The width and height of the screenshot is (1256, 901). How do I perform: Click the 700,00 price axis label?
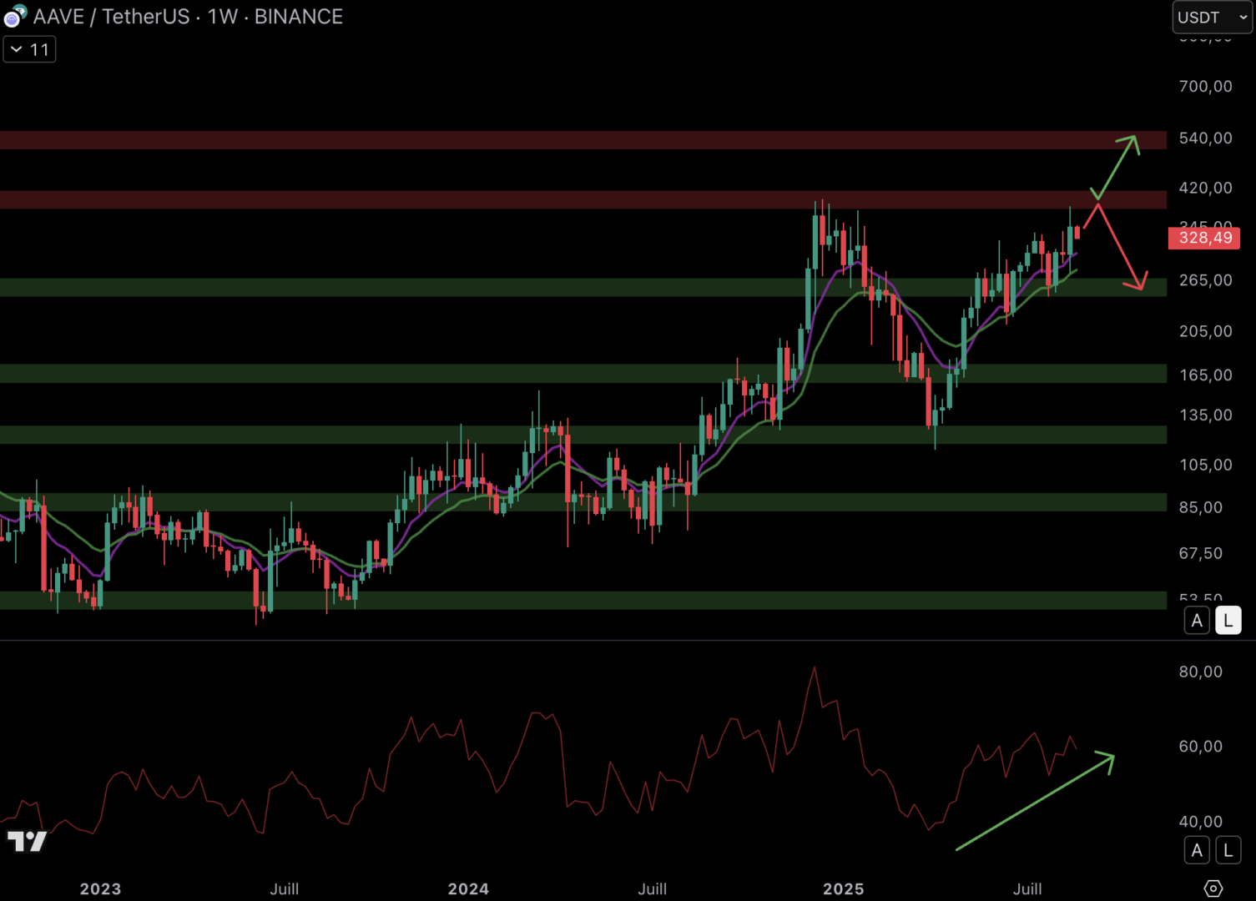[1205, 86]
